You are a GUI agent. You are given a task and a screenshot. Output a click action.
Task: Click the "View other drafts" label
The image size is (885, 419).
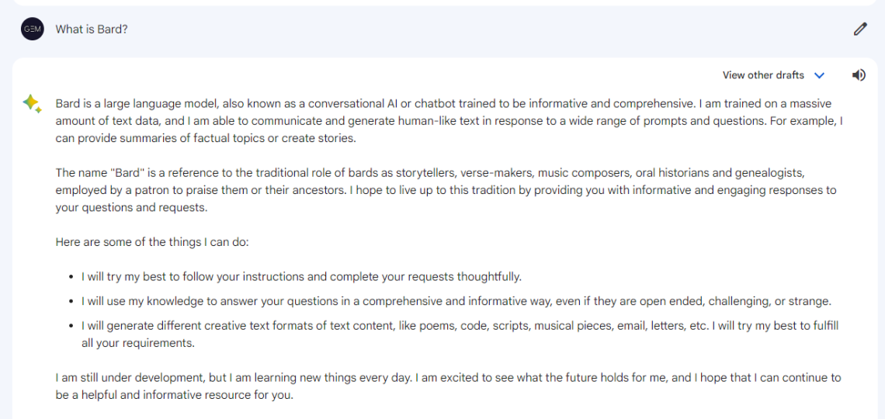coord(762,75)
